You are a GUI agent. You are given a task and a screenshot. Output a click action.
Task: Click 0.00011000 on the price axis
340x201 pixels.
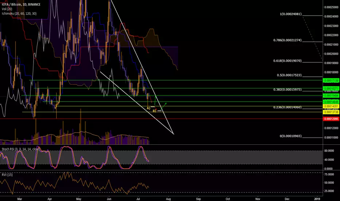(x=331, y=137)
